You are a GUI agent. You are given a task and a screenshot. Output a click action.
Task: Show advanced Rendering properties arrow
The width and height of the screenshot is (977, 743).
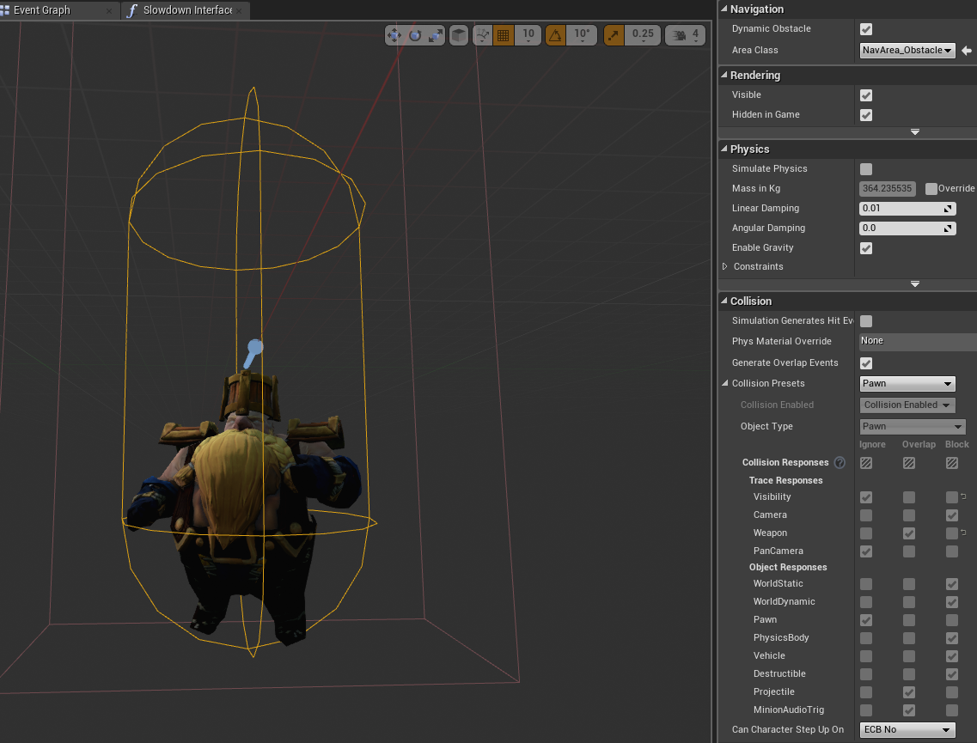914,132
